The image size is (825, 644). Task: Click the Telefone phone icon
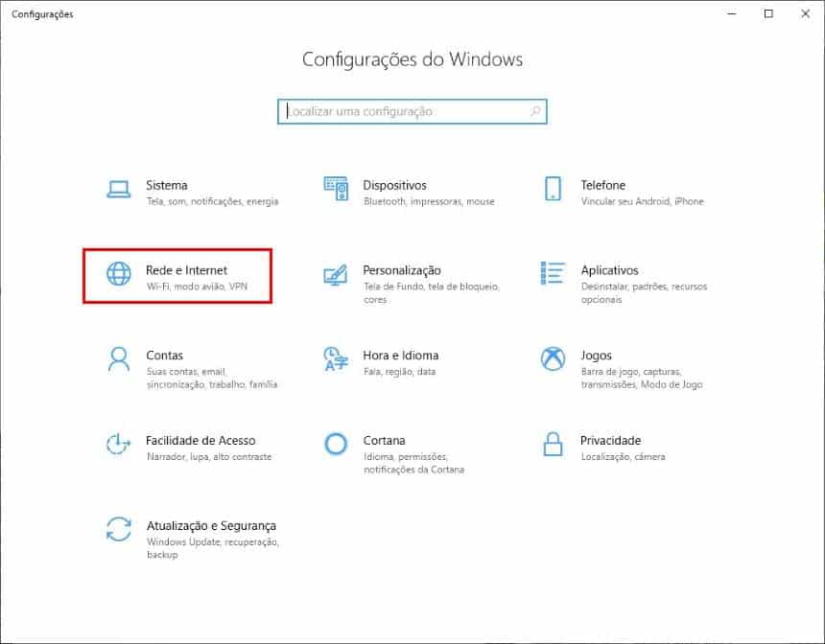pos(553,188)
